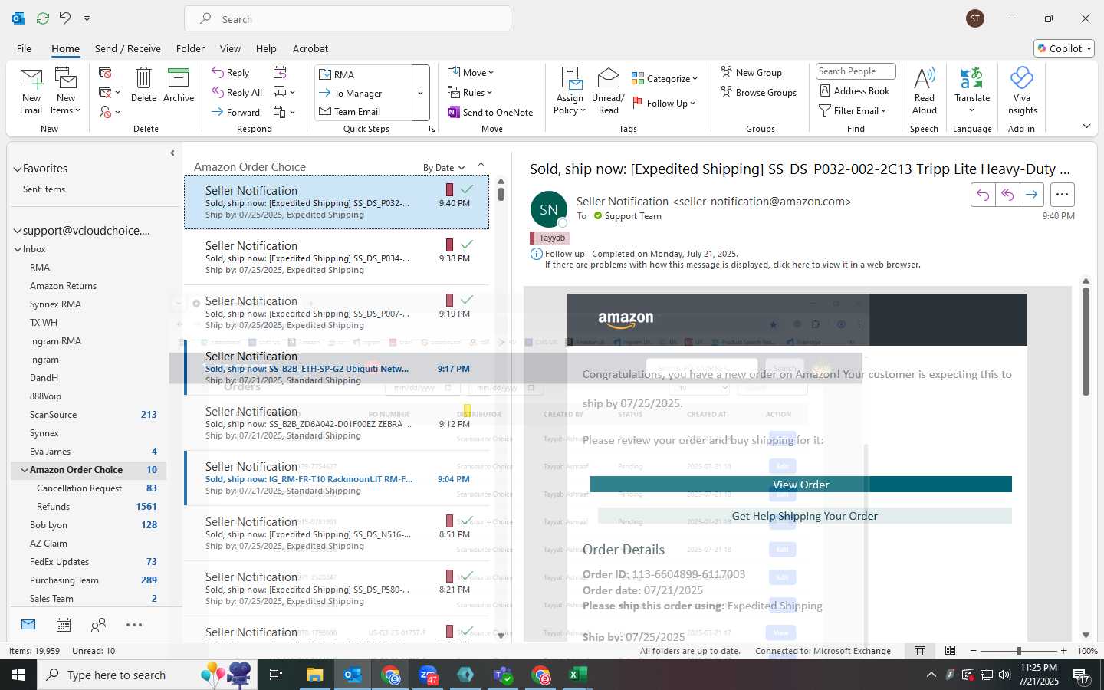Click Reply arrow in reading pane
The image size is (1104, 690).
(983, 195)
